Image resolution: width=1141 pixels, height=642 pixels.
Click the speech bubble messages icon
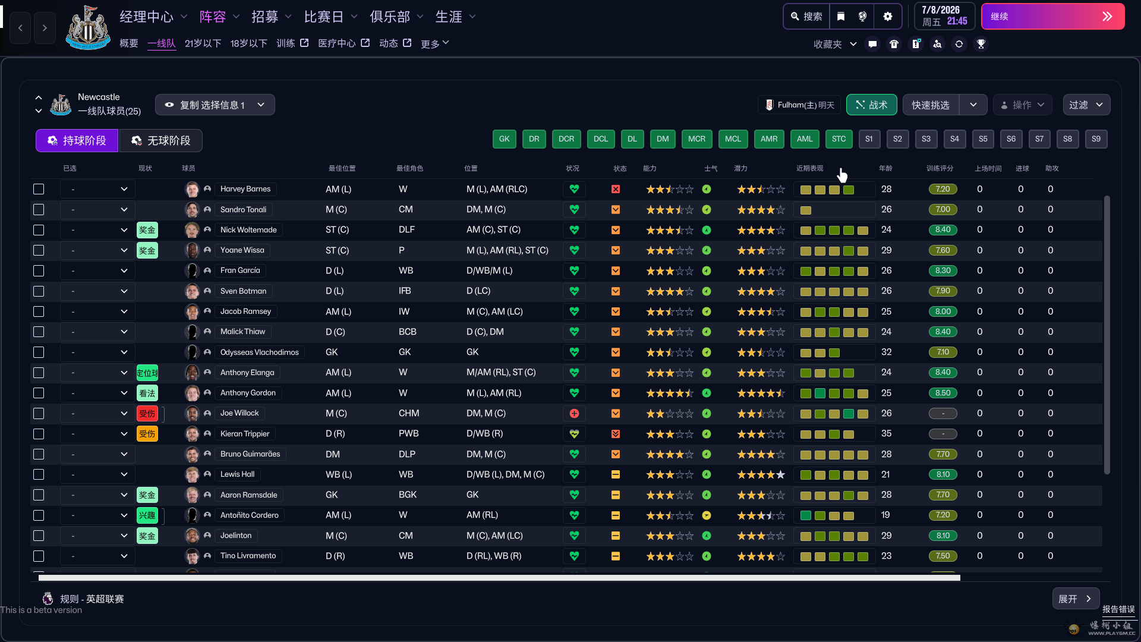point(872,44)
